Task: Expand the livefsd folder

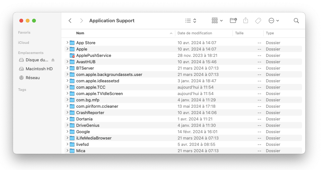Action: point(67,144)
